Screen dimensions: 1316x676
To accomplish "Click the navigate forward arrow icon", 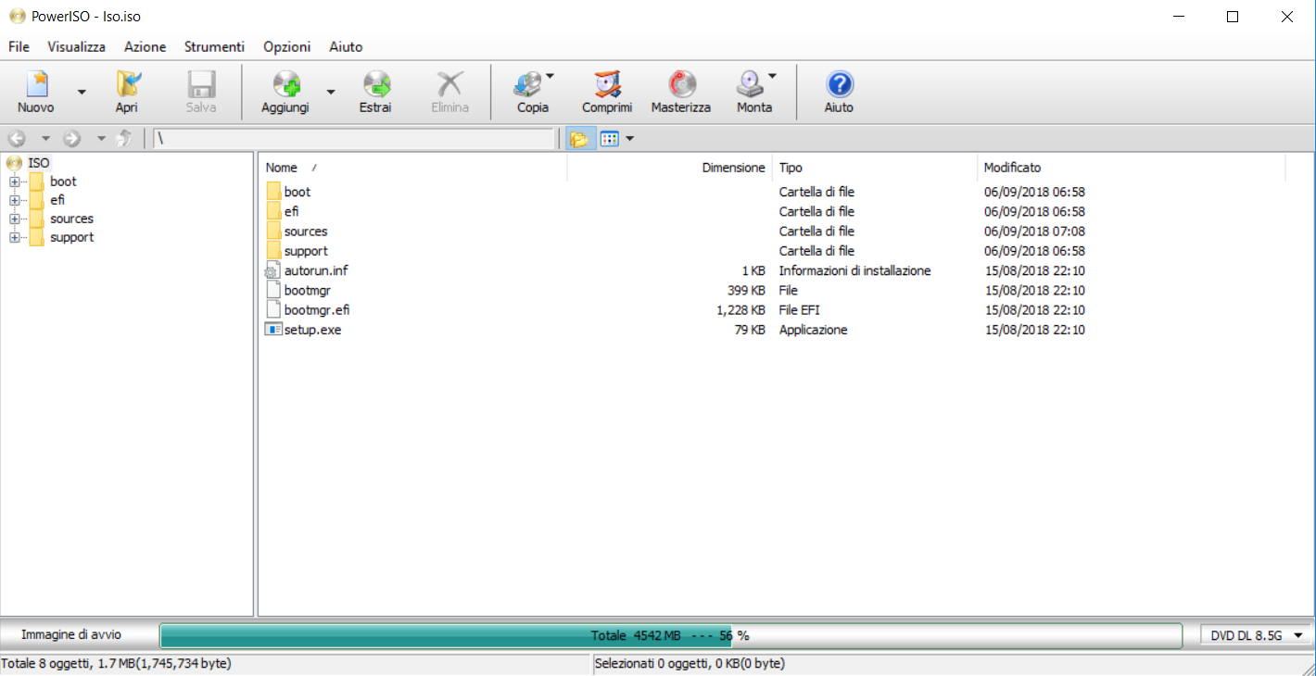I will tap(72, 139).
